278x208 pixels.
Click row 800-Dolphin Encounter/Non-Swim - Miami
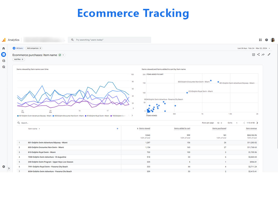pyautogui.click(x=138, y=147)
